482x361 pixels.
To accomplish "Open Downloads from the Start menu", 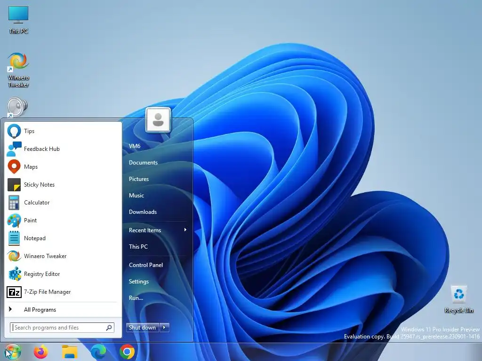I will click(143, 212).
